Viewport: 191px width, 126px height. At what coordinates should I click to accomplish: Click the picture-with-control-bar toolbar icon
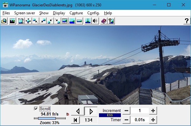65,21
